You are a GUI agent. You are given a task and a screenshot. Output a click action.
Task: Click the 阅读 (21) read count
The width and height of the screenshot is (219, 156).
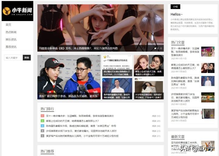(156, 136)
